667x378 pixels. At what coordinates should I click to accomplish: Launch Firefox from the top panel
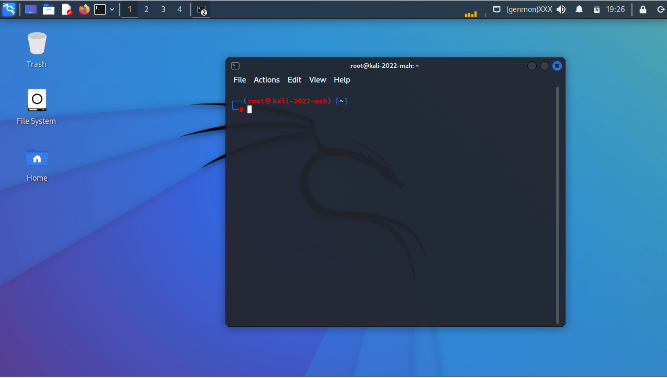pyautogui.click(x=84, y=9)
